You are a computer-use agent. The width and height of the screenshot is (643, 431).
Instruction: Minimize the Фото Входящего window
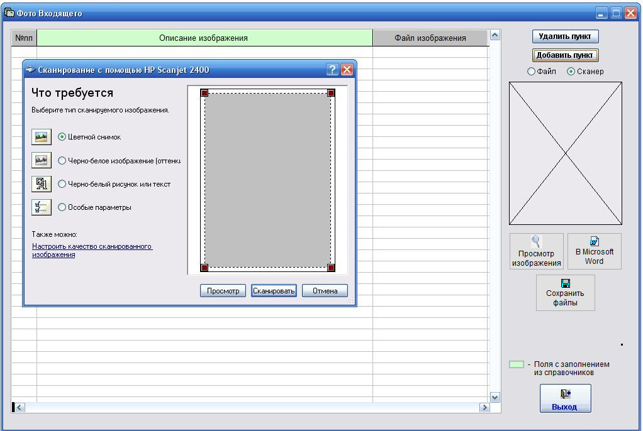[x=601, y=13]
